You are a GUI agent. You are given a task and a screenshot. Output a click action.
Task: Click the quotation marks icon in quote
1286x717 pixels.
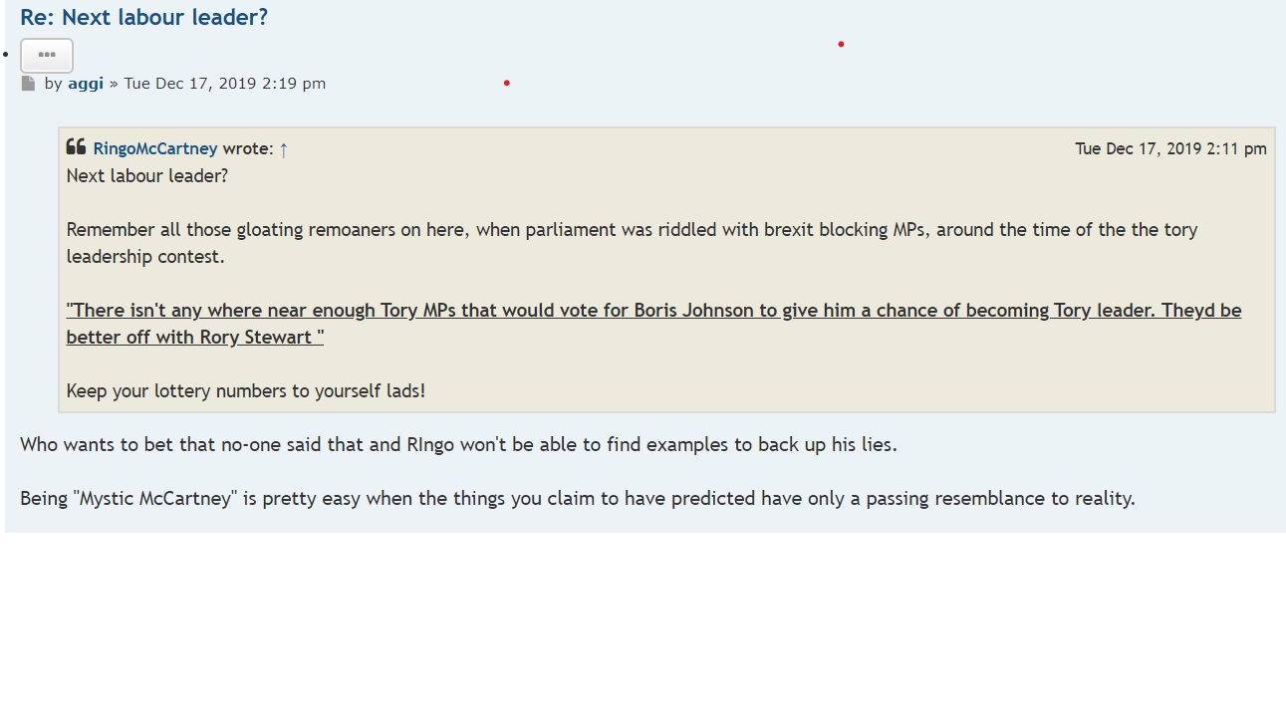tap(76, 147)
